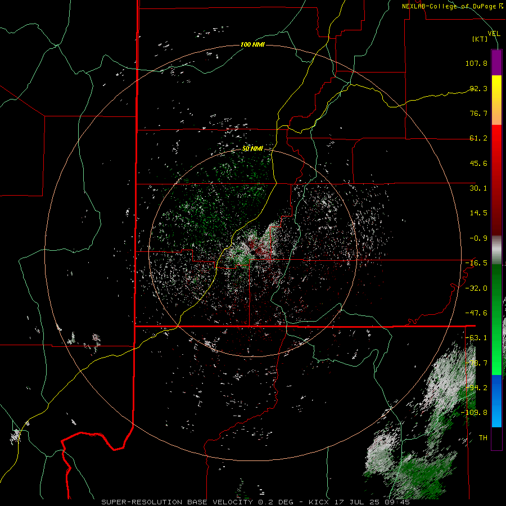Select the 61.2 velocity scale value
The width and height of the screenshot is (506, 506).
click(478, 138)
